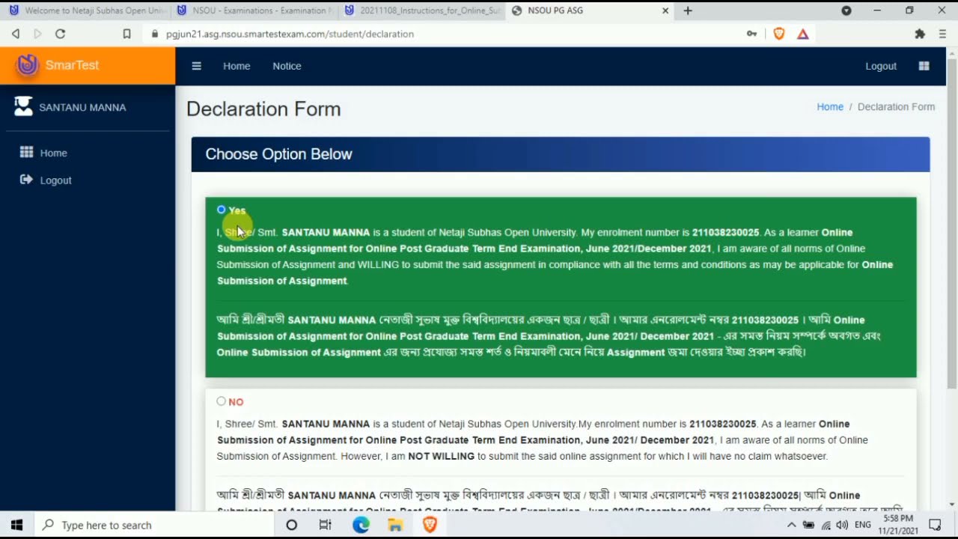Open a new browser tab

point(688,10)
